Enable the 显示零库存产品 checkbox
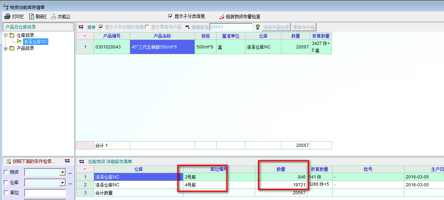 147,27
